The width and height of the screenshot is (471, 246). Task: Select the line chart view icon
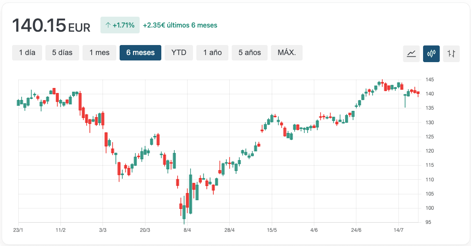[x=411, y=54]
